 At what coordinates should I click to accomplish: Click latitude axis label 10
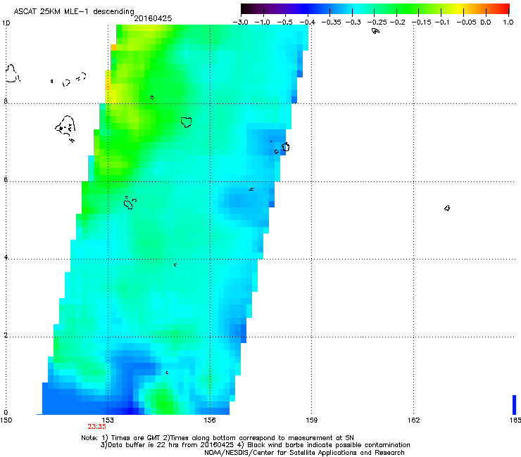click(6, 23)
